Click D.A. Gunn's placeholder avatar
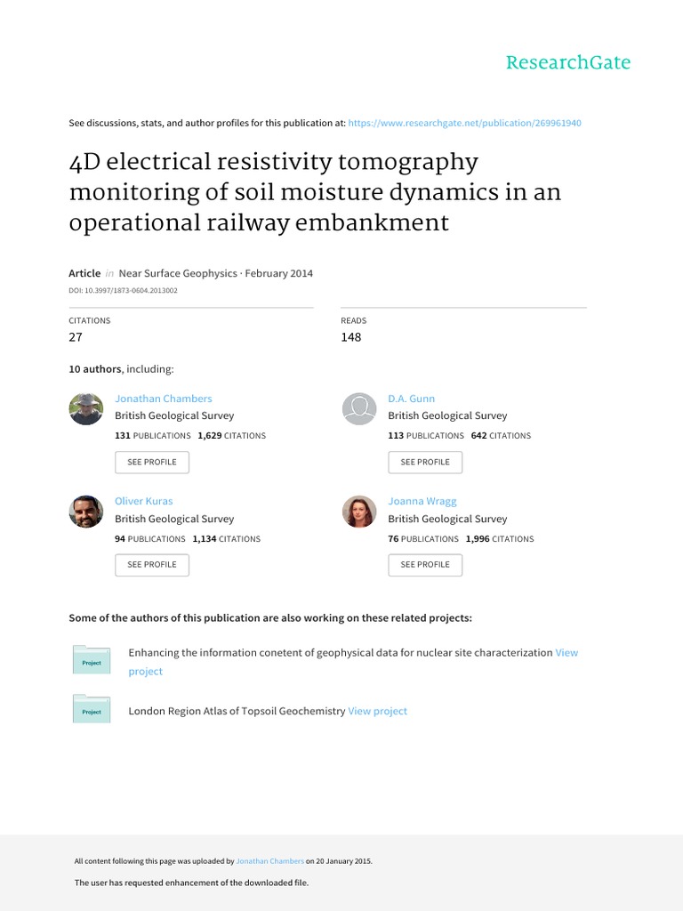Screen dimensions: 683x911 pos(359,409)
